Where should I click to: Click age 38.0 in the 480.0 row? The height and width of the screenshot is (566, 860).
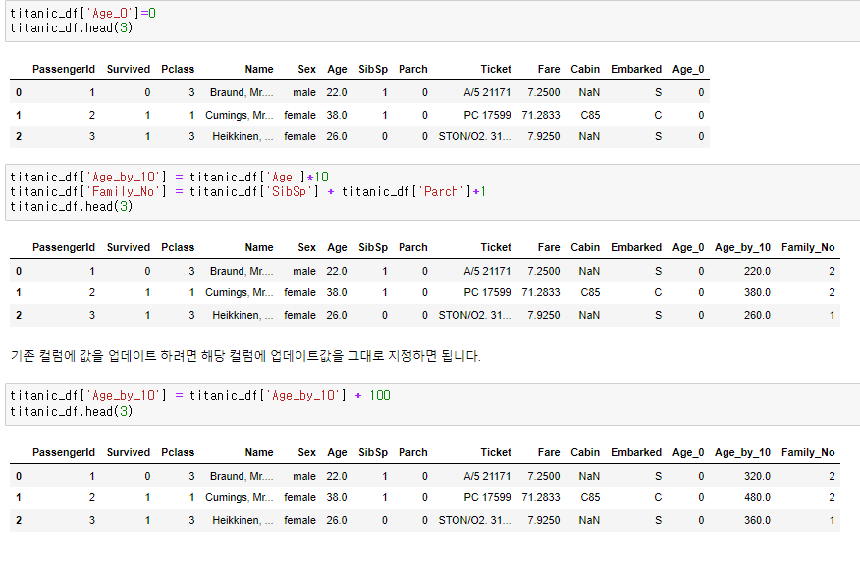point(336,497)
